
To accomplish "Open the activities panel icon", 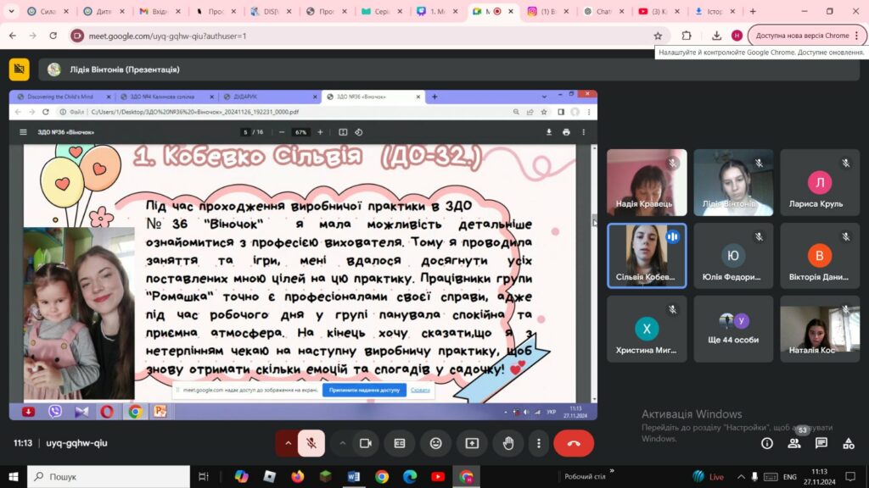I will tap(849, 443).
